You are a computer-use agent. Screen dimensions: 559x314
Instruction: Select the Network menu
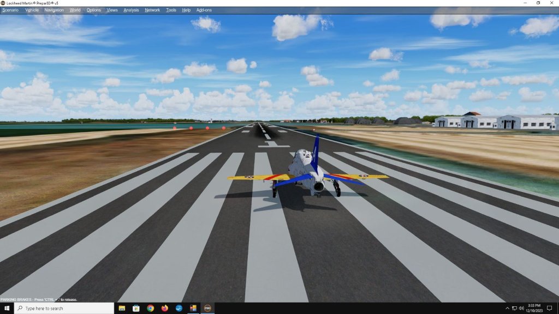(x=152, y=10)
